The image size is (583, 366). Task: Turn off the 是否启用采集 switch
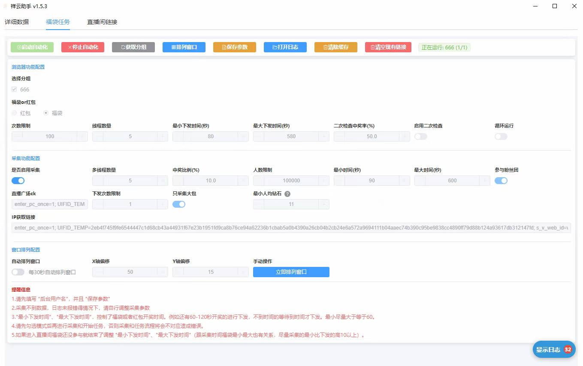(x=18, y=181)
